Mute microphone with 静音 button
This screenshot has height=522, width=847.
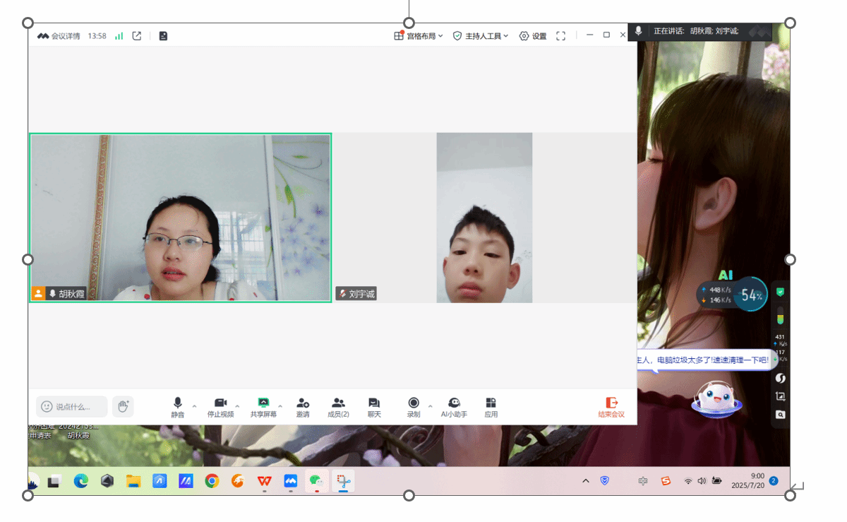click(x=178, y=406)
